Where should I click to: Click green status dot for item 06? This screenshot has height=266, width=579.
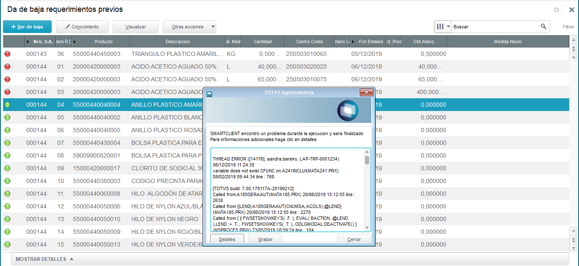point(7,130)
